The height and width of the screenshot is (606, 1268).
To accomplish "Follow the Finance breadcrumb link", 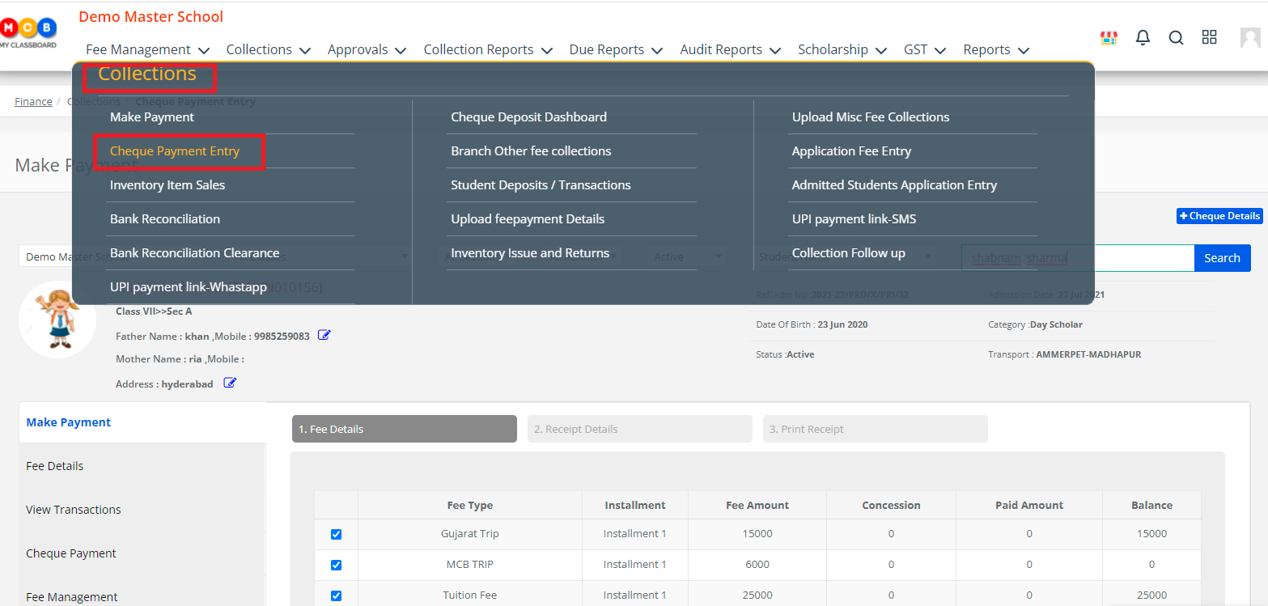I will 33,102.
